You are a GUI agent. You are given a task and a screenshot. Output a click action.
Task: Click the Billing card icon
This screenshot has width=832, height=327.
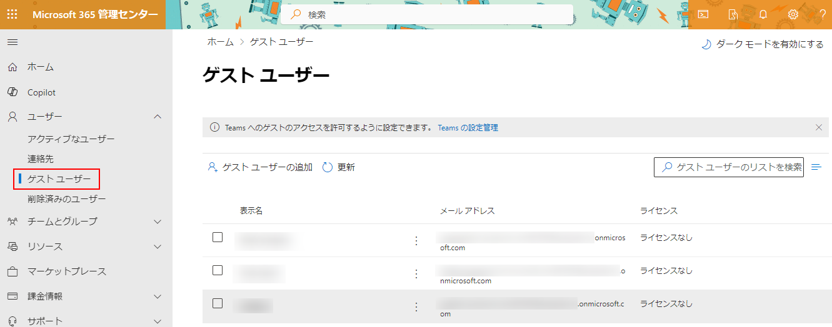click(x=13, y=296)
